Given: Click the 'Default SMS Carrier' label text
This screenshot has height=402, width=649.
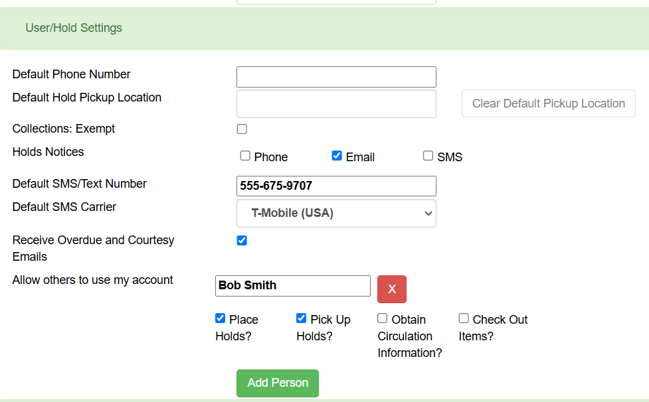Looking at the screenshot, I should 64,207.
